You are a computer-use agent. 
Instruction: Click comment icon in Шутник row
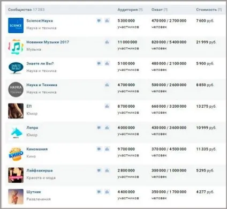point(99,192)
